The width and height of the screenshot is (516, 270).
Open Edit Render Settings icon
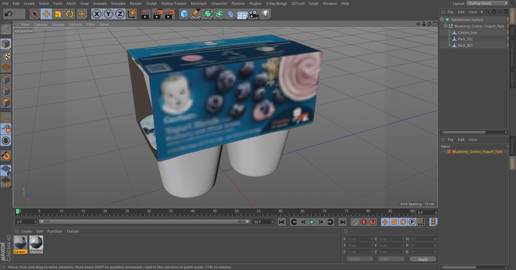point(169,14)
